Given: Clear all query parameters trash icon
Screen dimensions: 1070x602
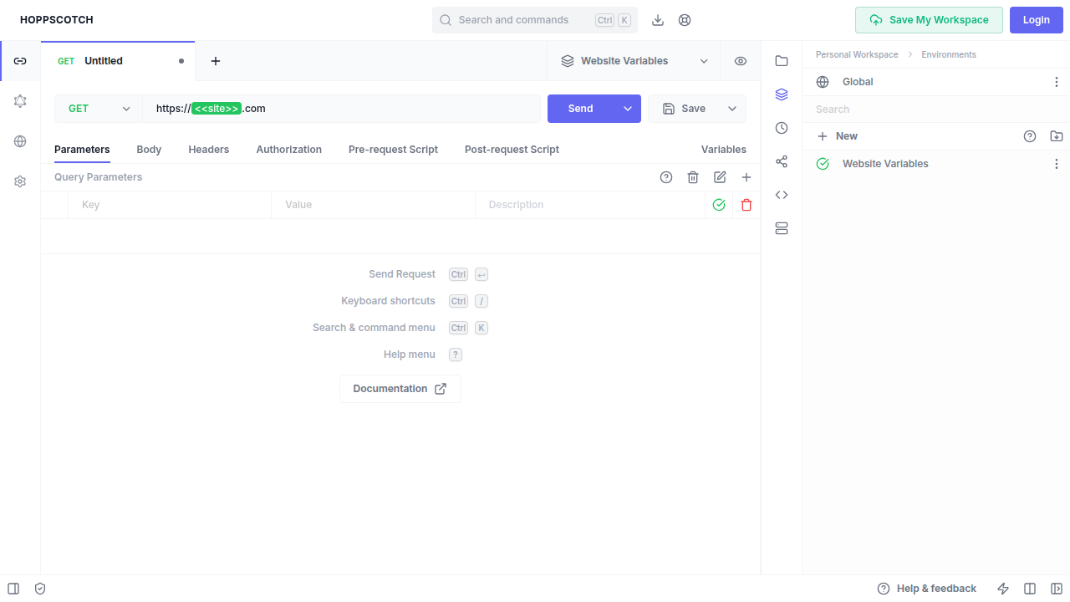Looking at the screenshot, I should click(693, 177).
